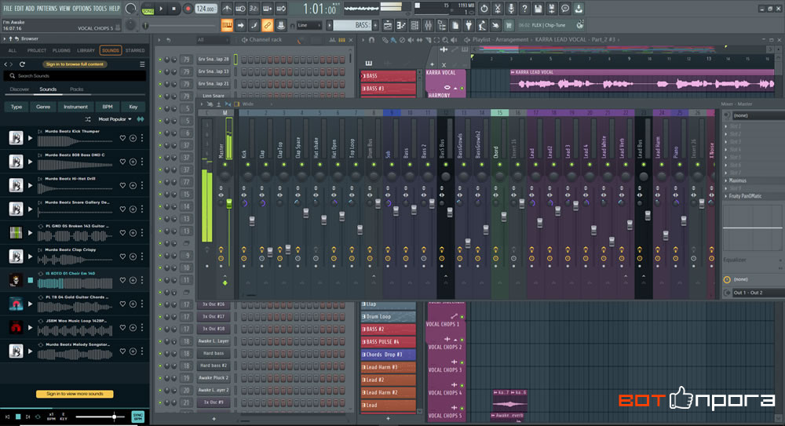
Task: Toggle mute LED on the Chord mixer track
Action: pos(495,164)
